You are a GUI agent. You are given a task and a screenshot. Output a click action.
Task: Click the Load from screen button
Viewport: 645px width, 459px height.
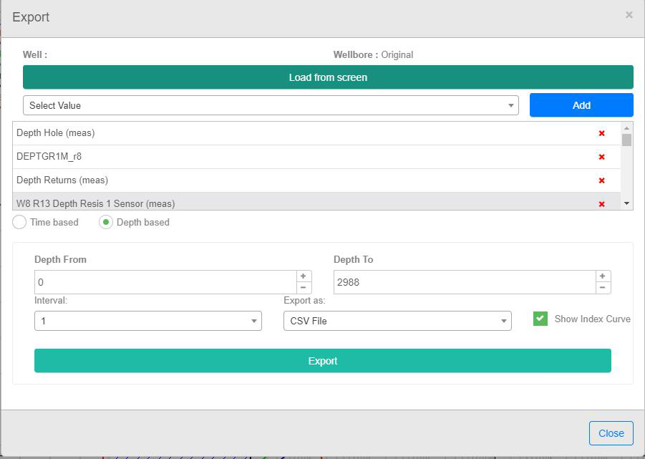click(x=328, y=77)
